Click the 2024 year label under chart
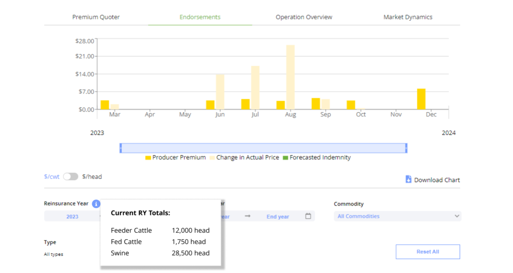Image resolution: width=513 pixels, height=273 pixels. pos(449,133)
